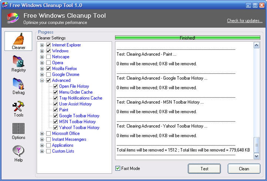Screen dimensions: 267x181
Task: Expand the Internet Explorer tree node
Action: tap(42, 45)
